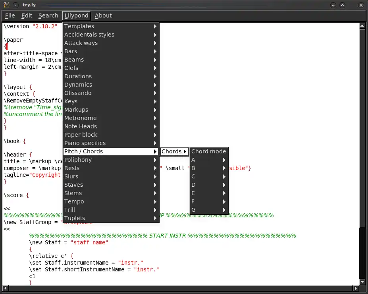
Task: Click the \paper line in editor
Action: 13,40
